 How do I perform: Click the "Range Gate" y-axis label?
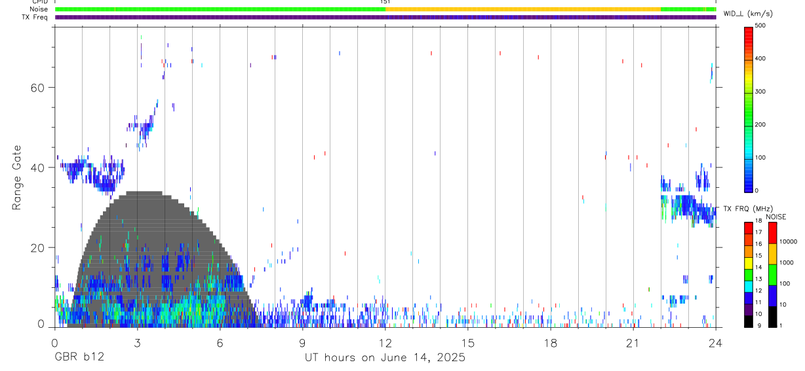[x=16, y=177]
